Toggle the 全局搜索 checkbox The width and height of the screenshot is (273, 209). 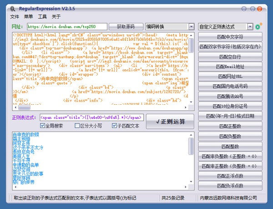(x=43, y=126)
